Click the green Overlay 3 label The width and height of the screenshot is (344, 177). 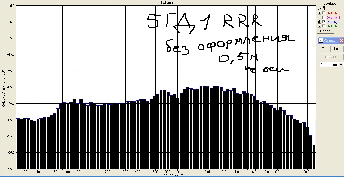[333, 26]
